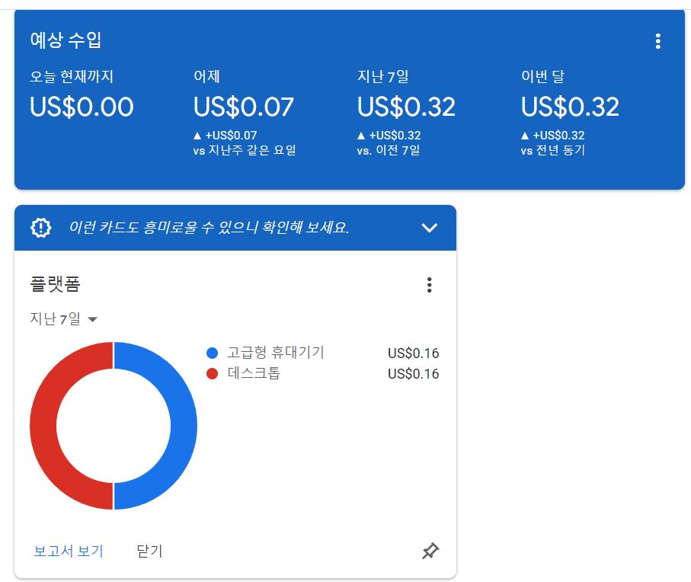Click the vs. 이전 7일 comparison text
691x582 pixels.
tap(389, 150)
